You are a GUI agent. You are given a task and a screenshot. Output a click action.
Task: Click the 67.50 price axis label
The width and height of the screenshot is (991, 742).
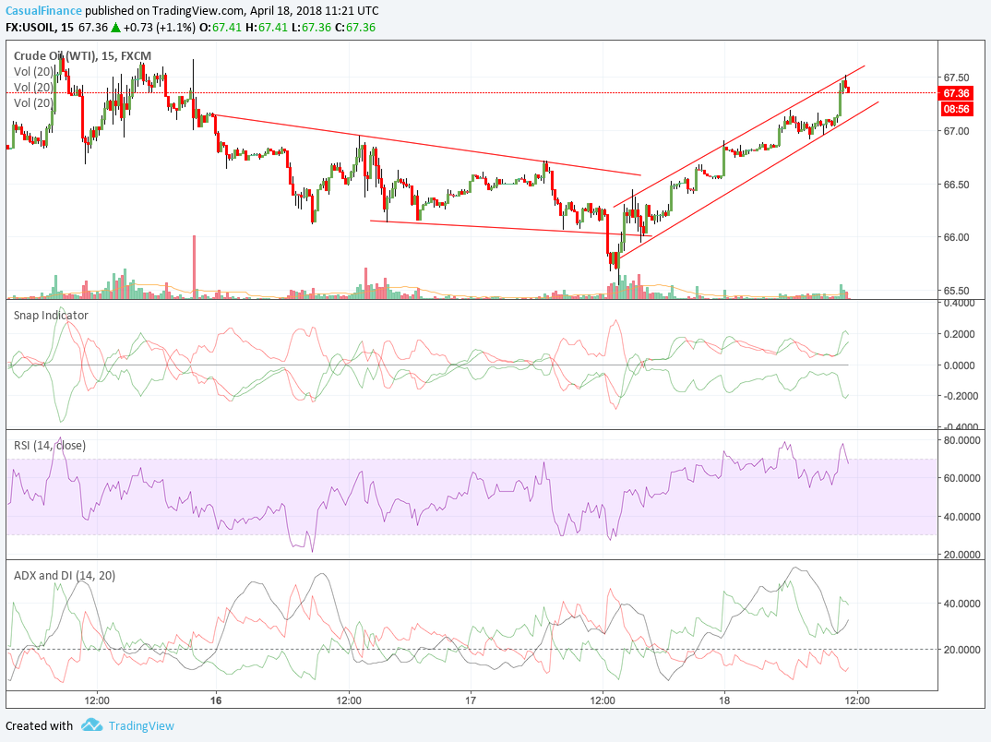click(x=956, y=78)
